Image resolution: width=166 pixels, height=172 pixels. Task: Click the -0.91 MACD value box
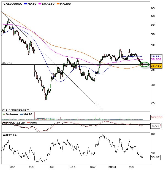(x=155, y=126)
